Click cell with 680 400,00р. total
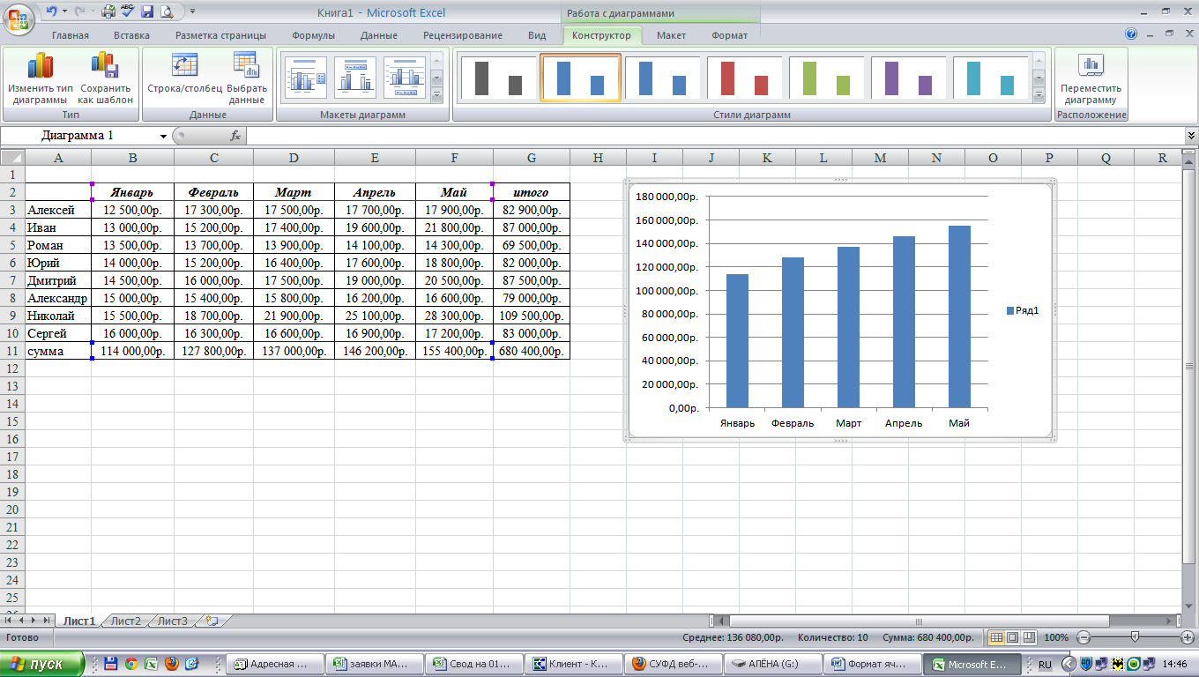The image size is (1199, 677). pyautogui.click(x=532, y=351)
